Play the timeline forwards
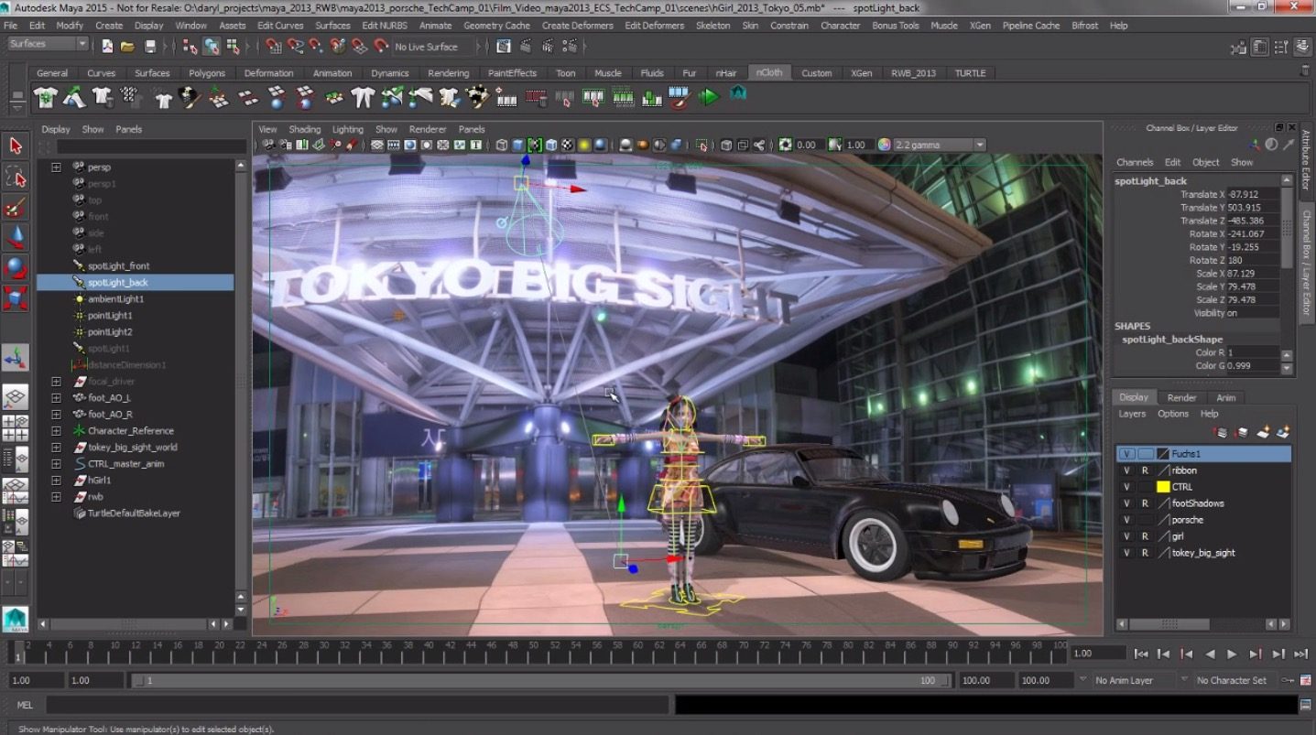This screenshot has height=735, width=1316. (1232, 654)
